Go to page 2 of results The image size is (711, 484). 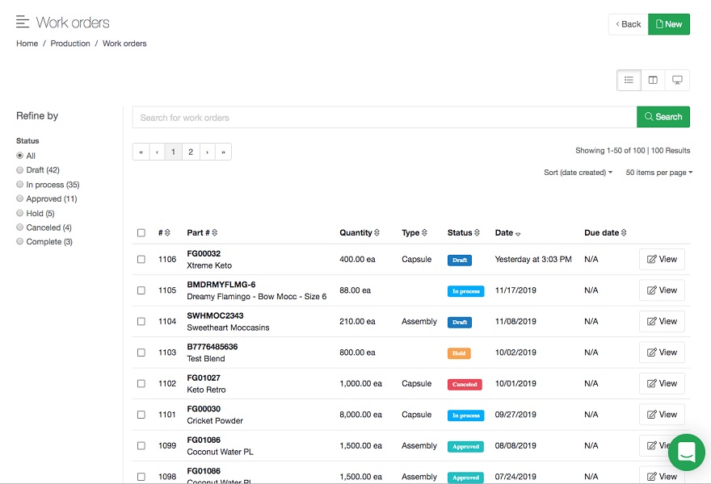[x=191, y=152]
